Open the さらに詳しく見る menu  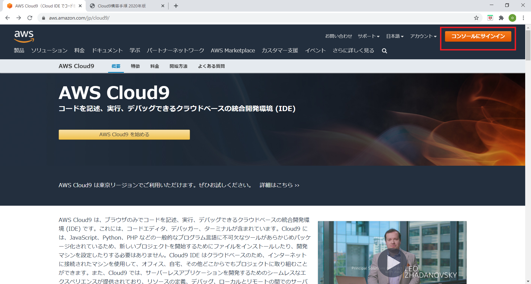(353, 50)
